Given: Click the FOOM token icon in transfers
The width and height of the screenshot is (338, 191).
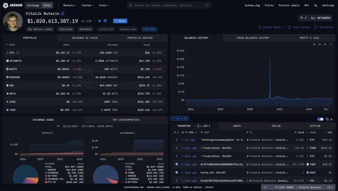Looking at the screenshot, I should (308, 148).
